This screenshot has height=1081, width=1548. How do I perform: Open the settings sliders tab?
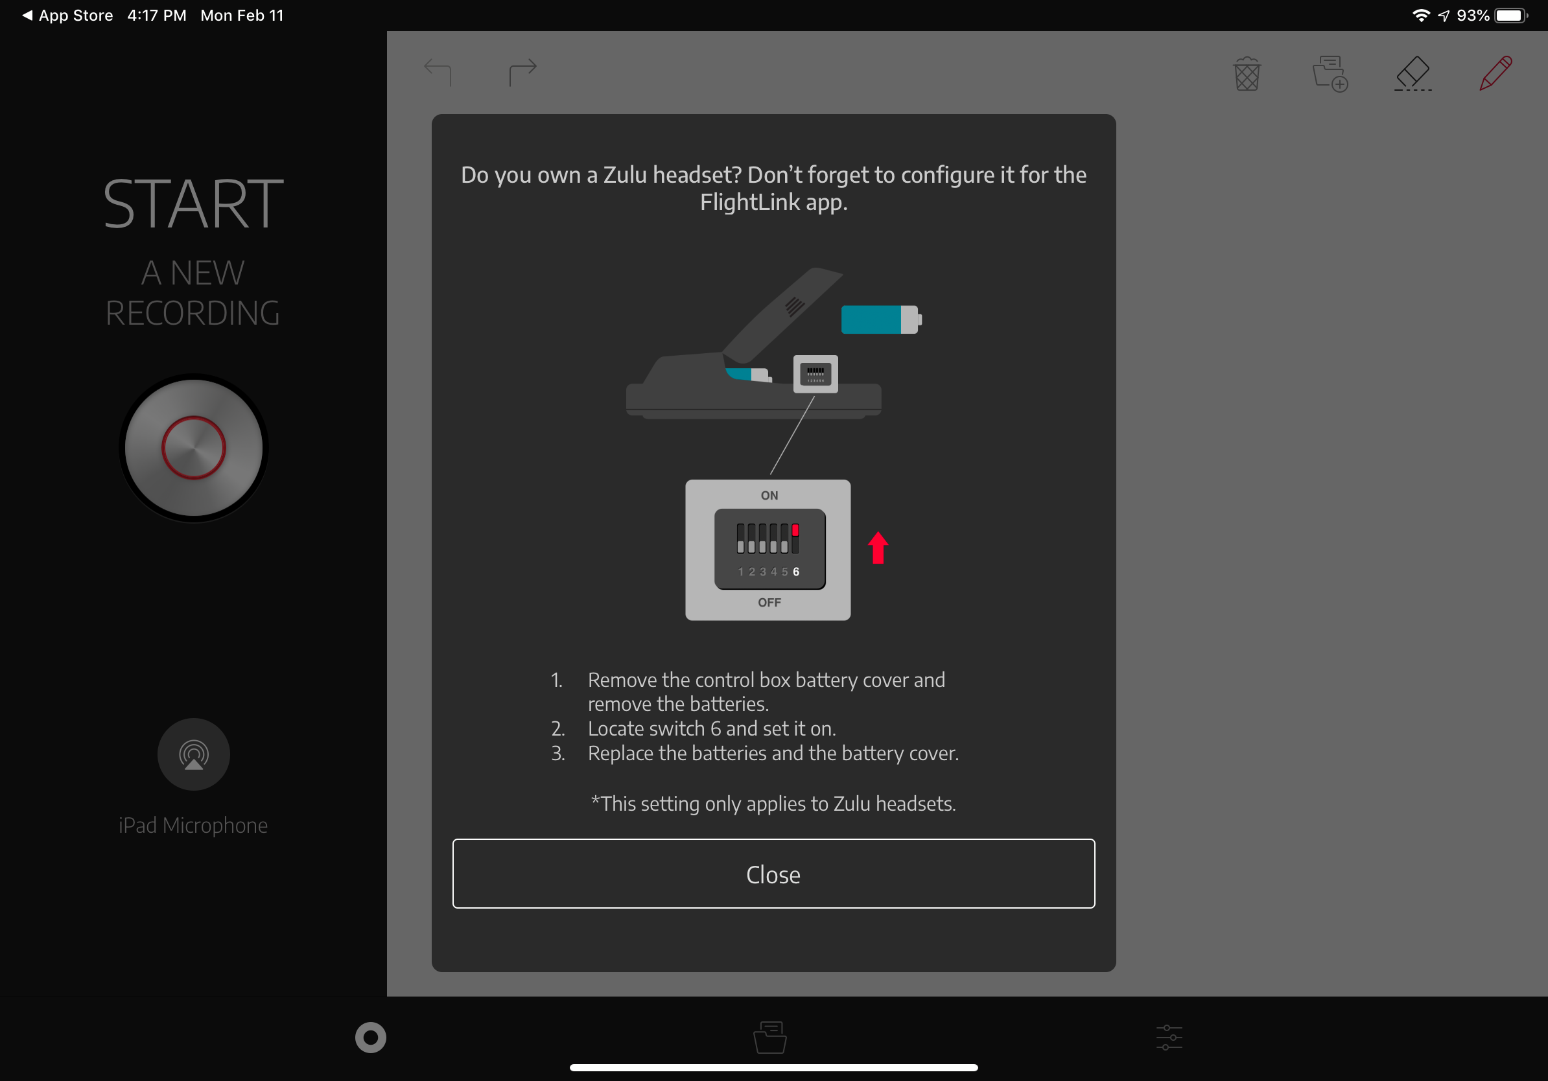(1169, 1037)
